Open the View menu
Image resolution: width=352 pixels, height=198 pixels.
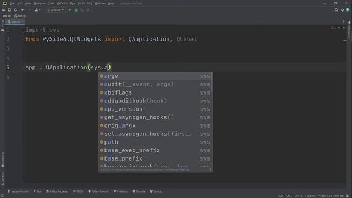[28, 4]
